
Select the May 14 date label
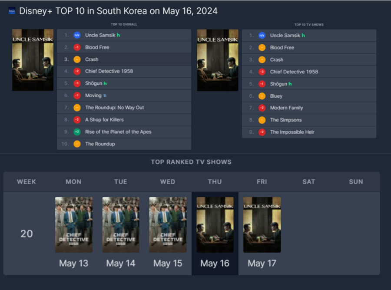click(x=121, y=264)
